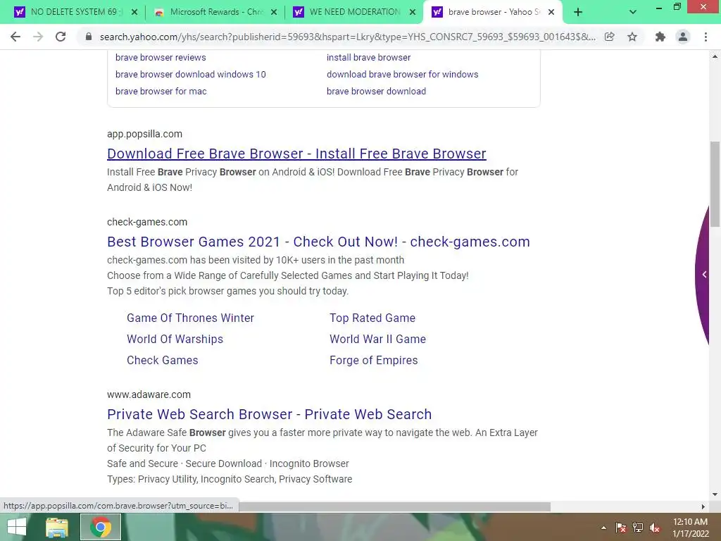Open Top Rated Game sublink

tap(372, 318)
